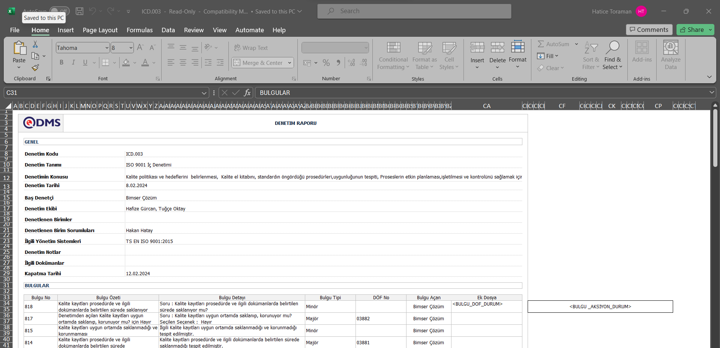Image resolution: width=720 pixels, height=348 pixels.
Task: Decrease font size with smaller A icon
Action: point(152,48)
